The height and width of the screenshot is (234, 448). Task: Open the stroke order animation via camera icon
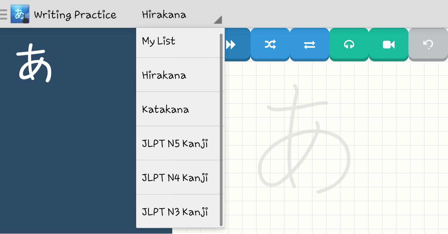(388, 44)
